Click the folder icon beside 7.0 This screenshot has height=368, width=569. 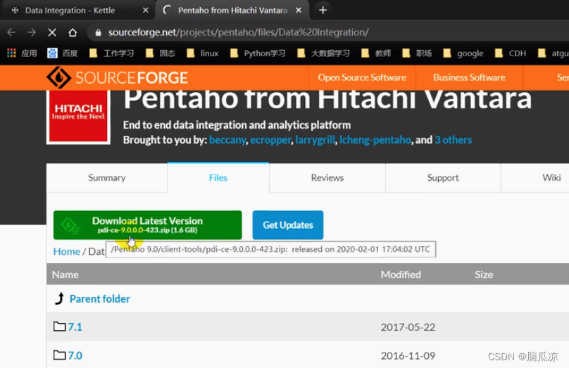click(x=60, y=355)
